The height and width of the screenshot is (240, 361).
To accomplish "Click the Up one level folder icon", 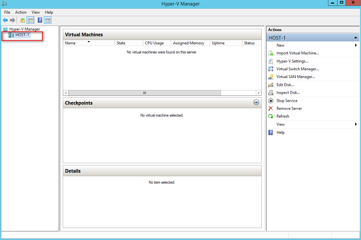I will click(23, 20).
